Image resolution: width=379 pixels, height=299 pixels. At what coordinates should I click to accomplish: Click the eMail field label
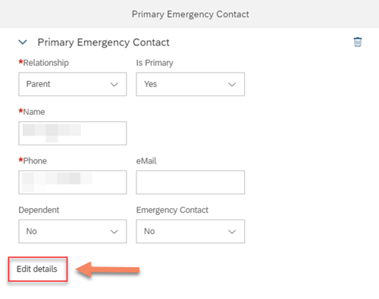146,160
